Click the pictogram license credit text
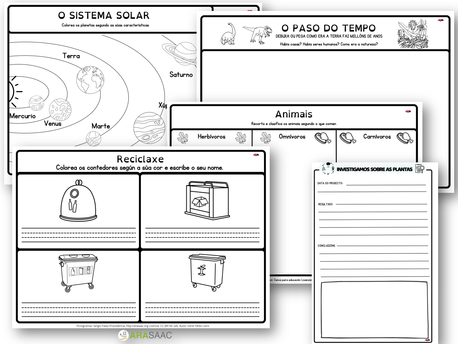458x344 pixels. point(143,326)
